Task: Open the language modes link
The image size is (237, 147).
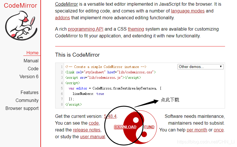Action: coord(187,11)
